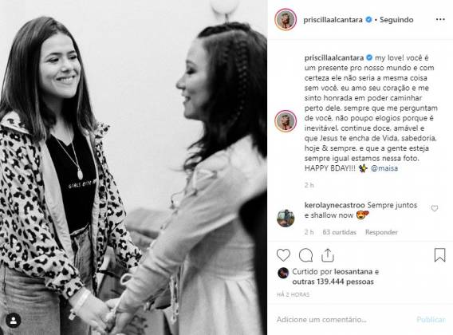This screenshot has width=453, height=335.
Task: Click the priscillaalcantara avatar beside the caption
Action: pyautogui.click(x=286, y=121)
